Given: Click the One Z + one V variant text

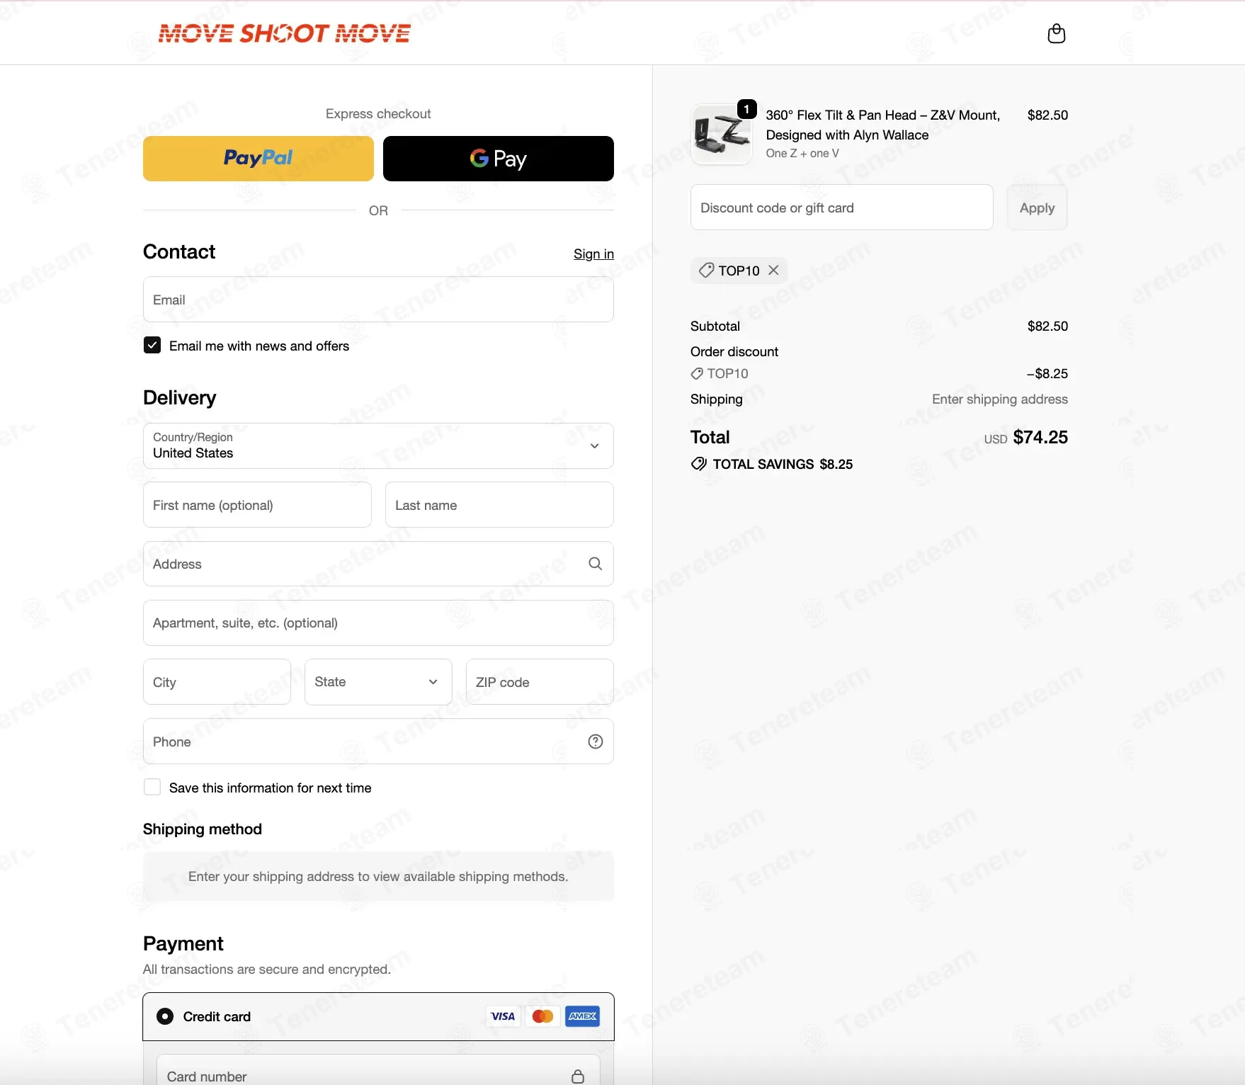Looking at the screenshot, I should [x=802, y=153].
